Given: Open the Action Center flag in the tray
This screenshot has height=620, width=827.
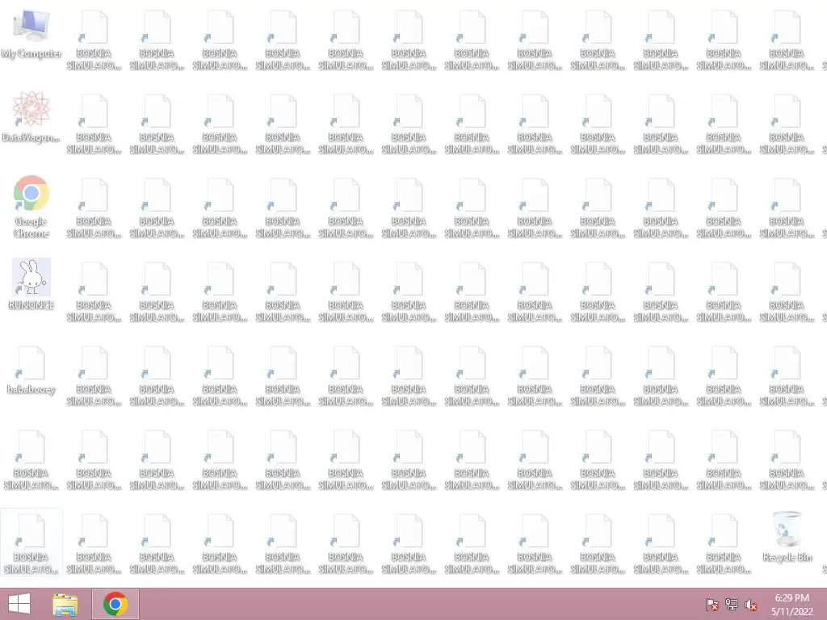Looking at the screenshot, I should pos(712,605).
